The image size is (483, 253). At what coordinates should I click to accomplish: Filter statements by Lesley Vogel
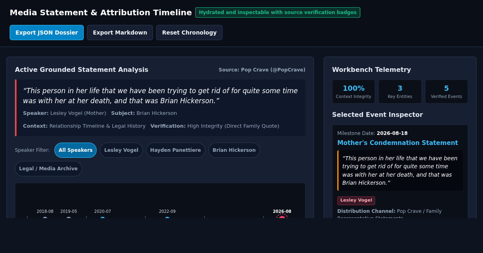click(121, 150)
